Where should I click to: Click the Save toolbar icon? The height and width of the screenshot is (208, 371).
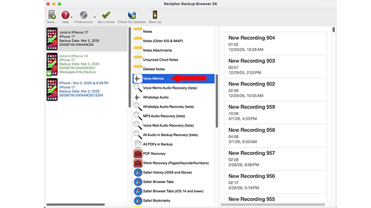52,14
